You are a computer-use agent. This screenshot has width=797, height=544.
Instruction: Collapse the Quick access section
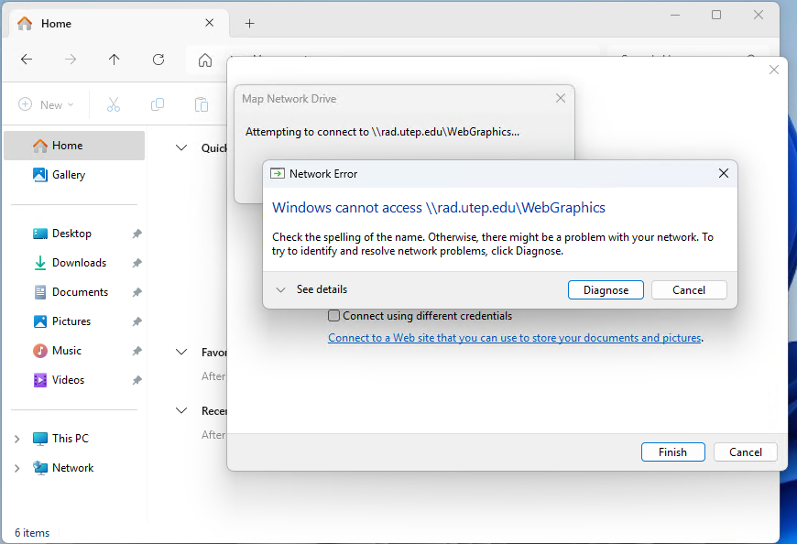click(x=181, y=147)
